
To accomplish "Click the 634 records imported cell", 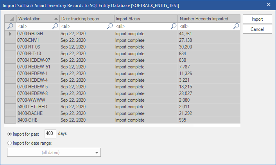I will pyautogui.click(x=209, y=54).
